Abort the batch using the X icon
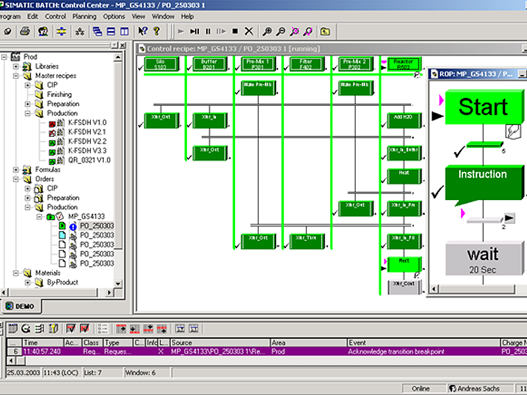527x395 pixels. click(x=249, y=32)
